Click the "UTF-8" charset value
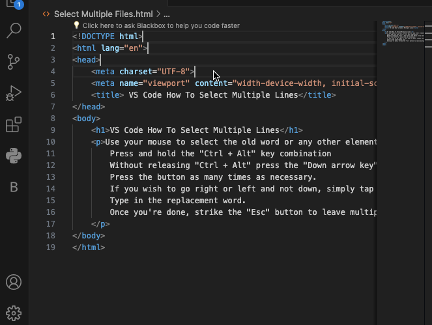The width and height of the screenshot is (432, 325). [x=173, y=72]
